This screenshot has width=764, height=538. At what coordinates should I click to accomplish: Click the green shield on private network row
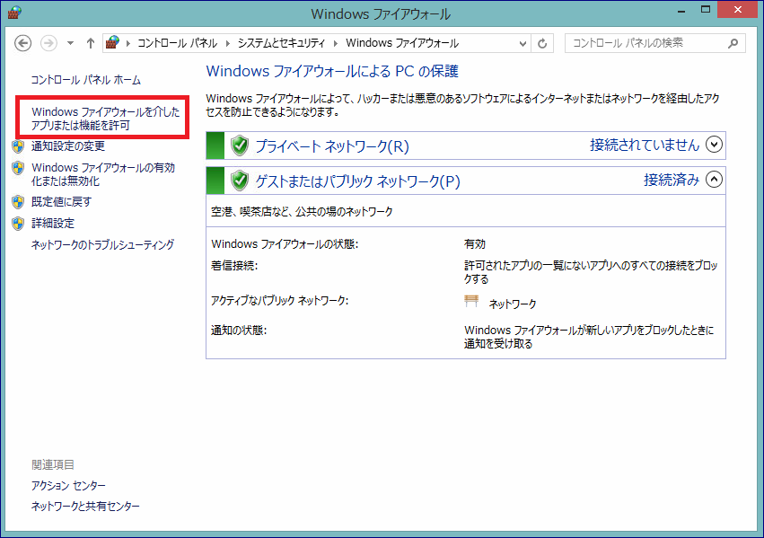coord(239,146)
